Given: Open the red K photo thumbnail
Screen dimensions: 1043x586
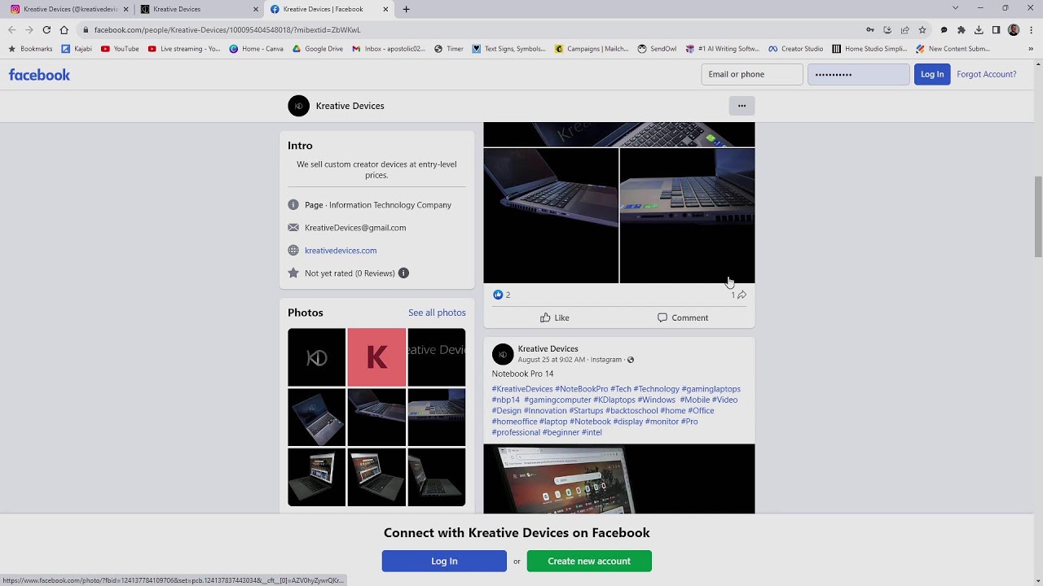Looking at the screenshot, I should pyautogui.click(x=376, y=357).
